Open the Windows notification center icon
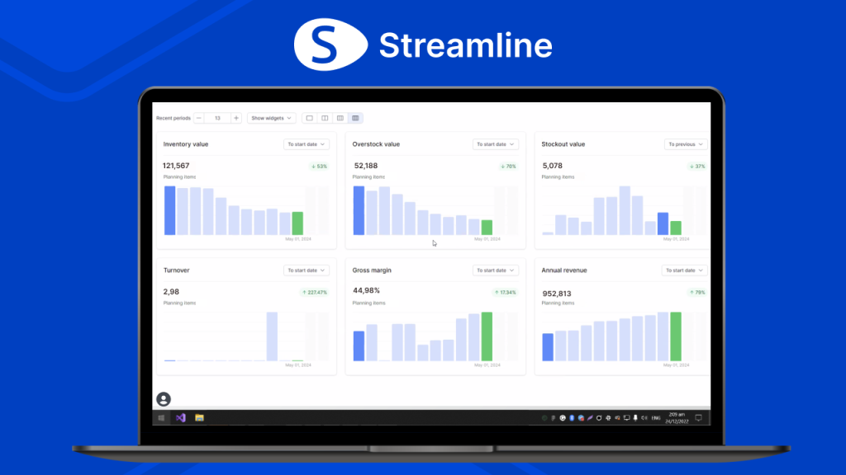This screenshot has height=475, width=846. click(x=699, y=418)
